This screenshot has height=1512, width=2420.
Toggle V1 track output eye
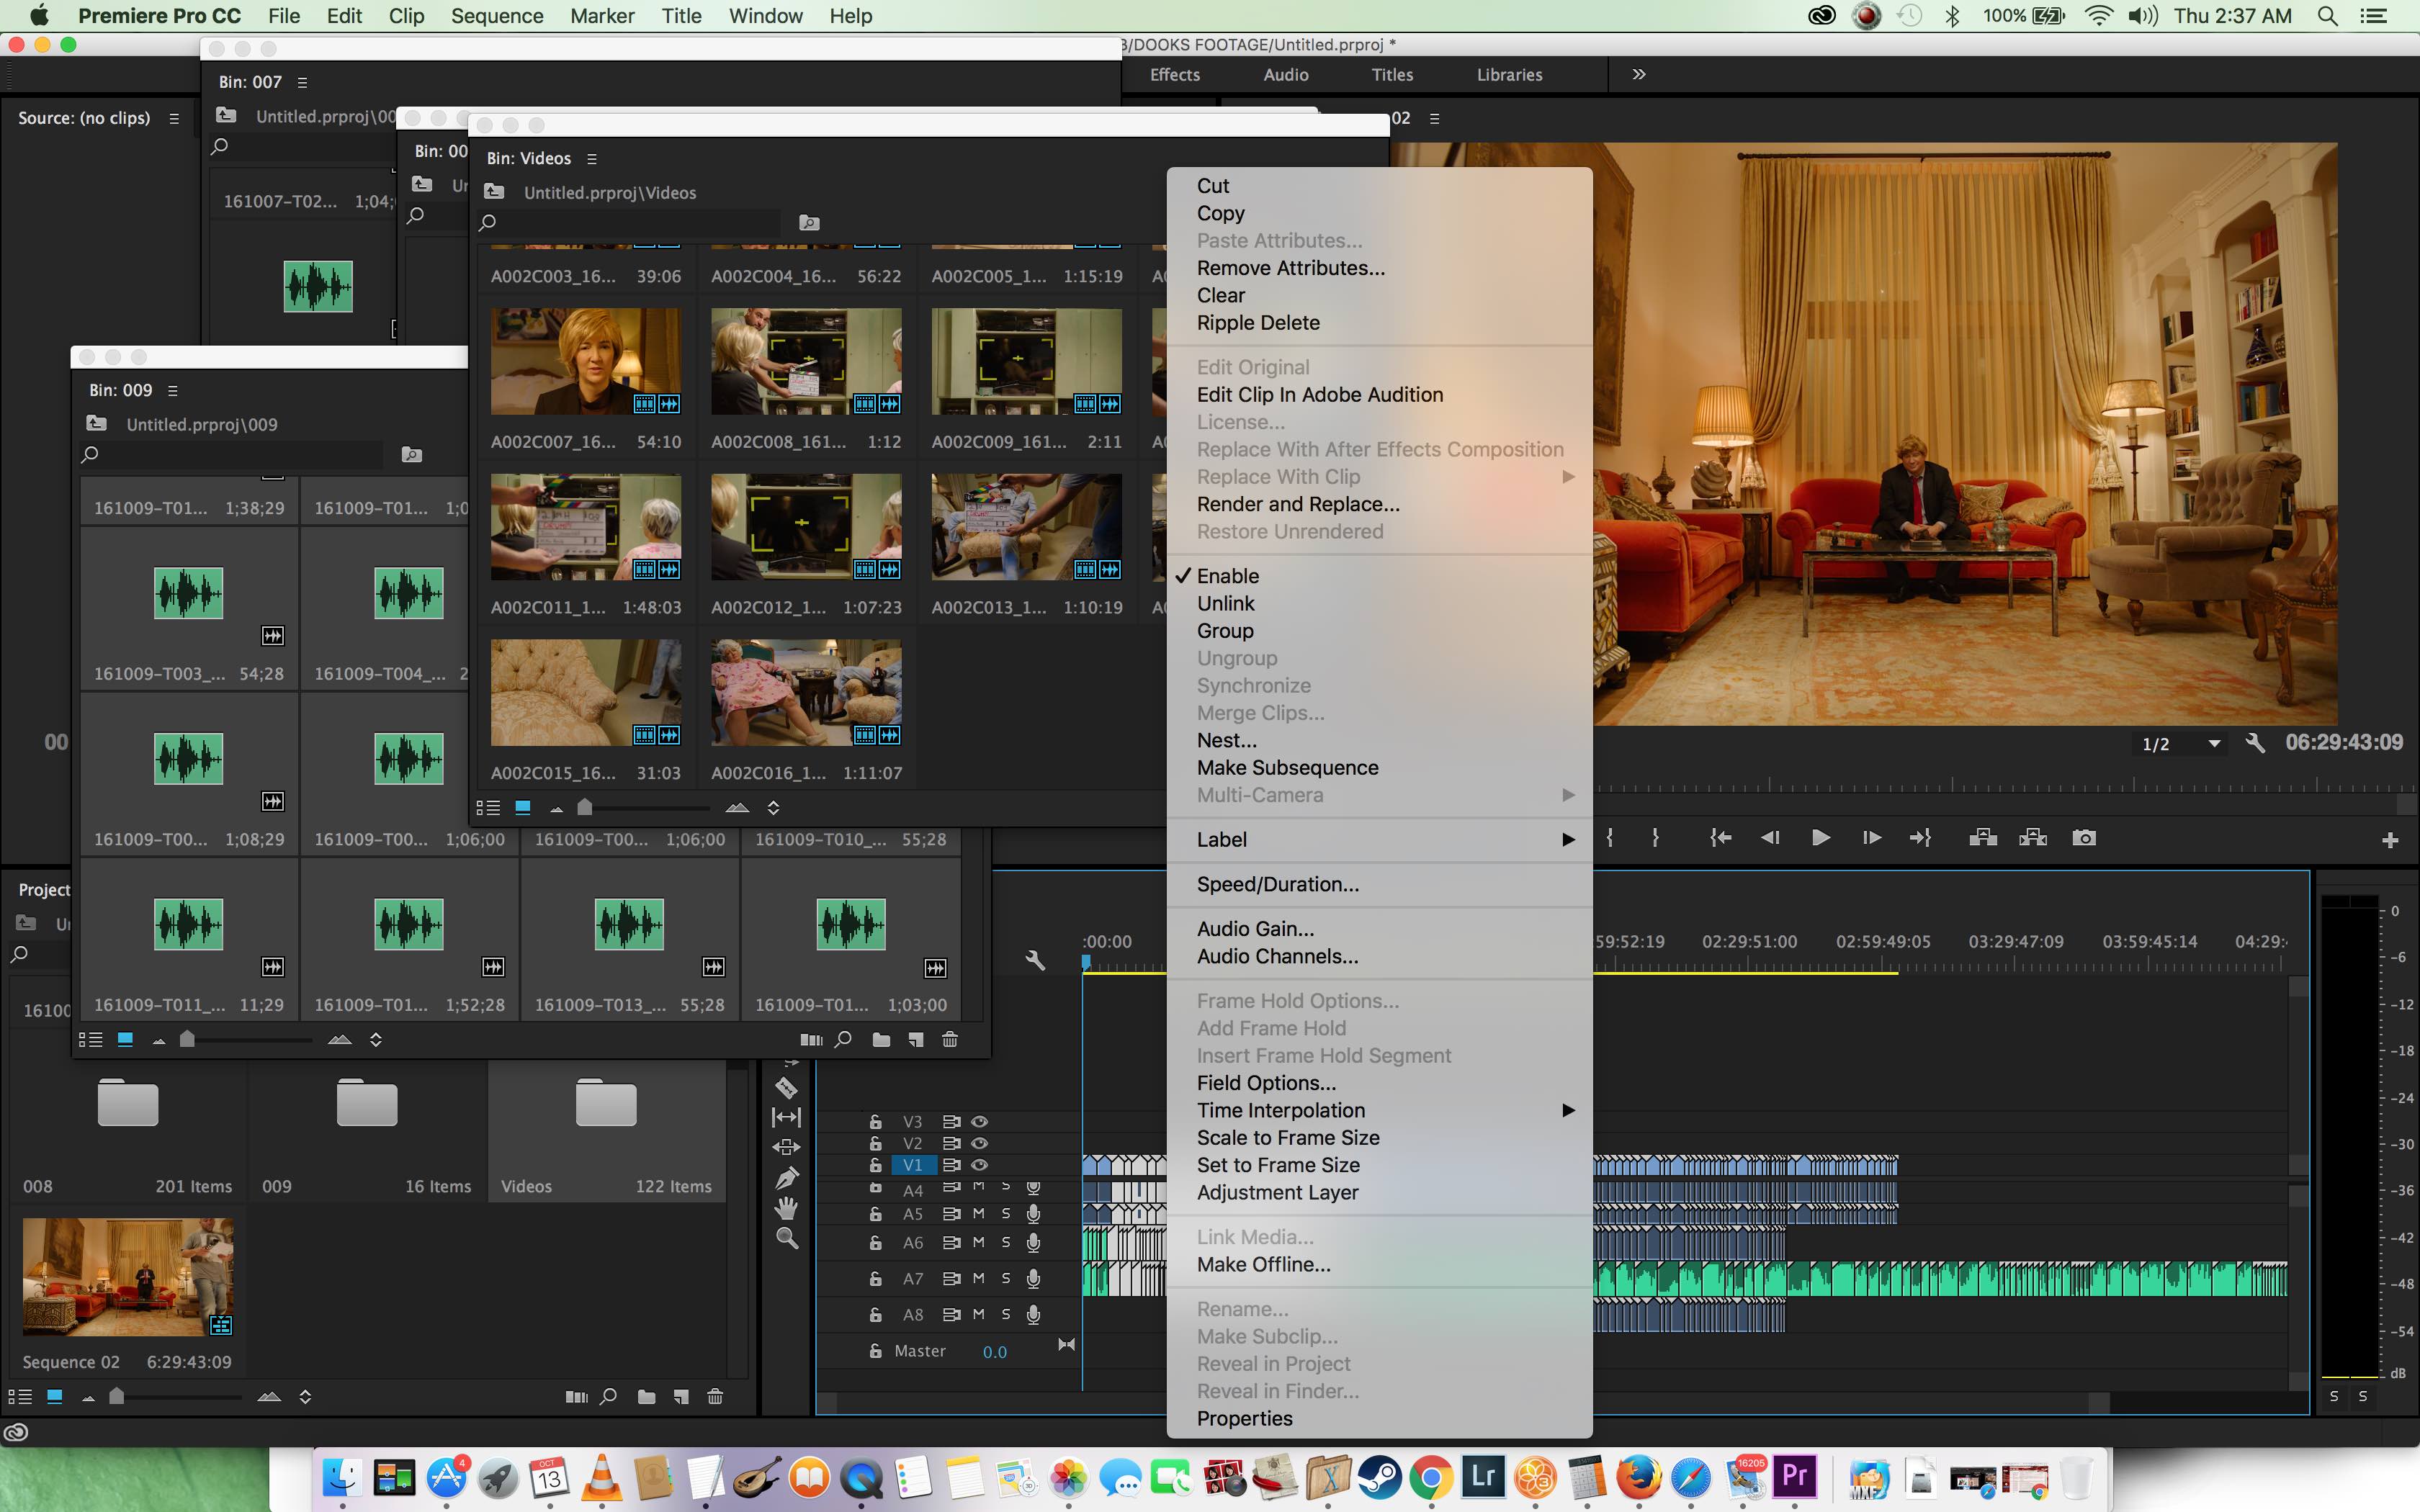click(980, 1165)
